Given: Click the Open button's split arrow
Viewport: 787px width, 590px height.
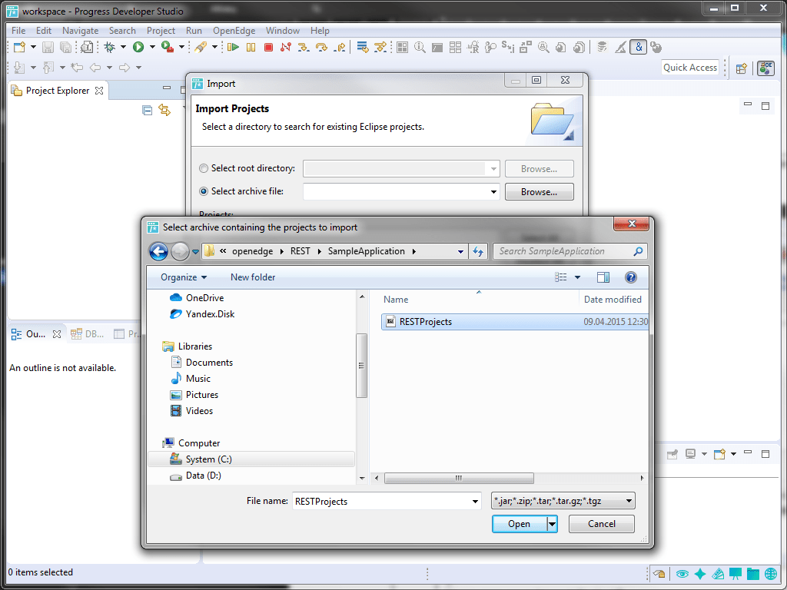Looking at the screenshot, I should click(552, 524).
